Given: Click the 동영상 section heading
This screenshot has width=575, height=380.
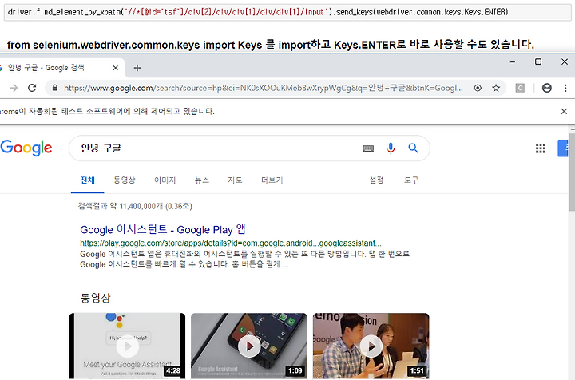Looking at the screenshot, I should click(95, 298).
